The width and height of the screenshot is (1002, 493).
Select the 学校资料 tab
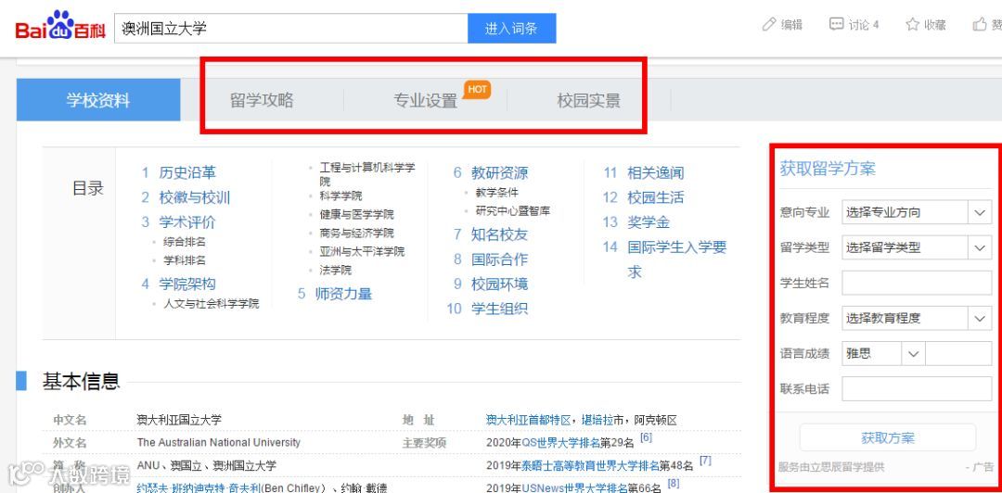click(98, 100)
